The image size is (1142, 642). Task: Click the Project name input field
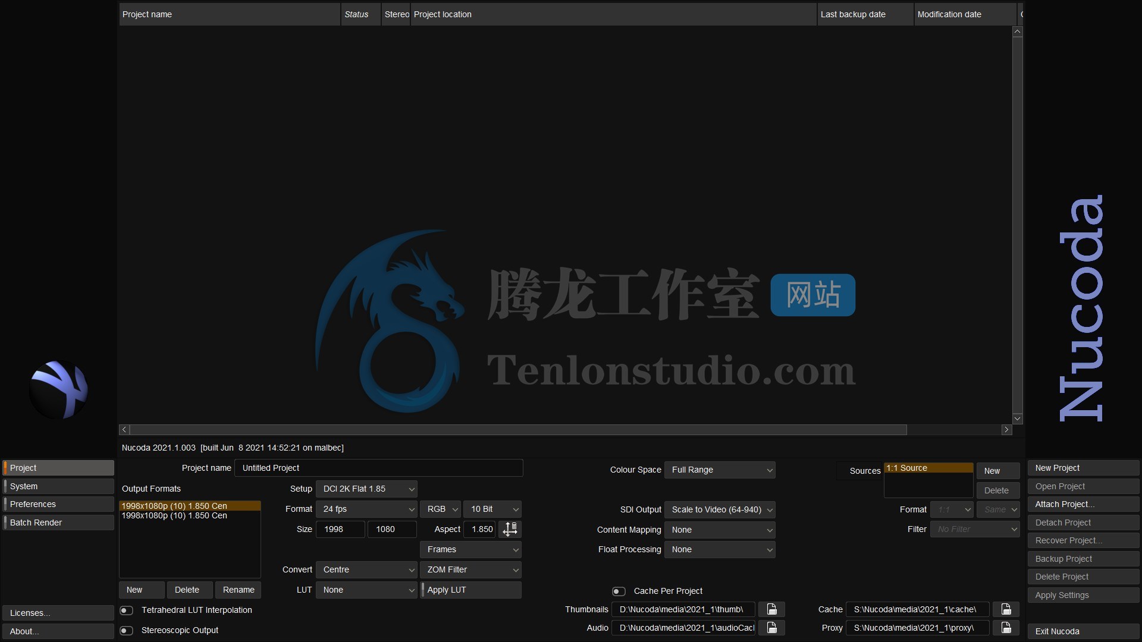coord(379,468)
